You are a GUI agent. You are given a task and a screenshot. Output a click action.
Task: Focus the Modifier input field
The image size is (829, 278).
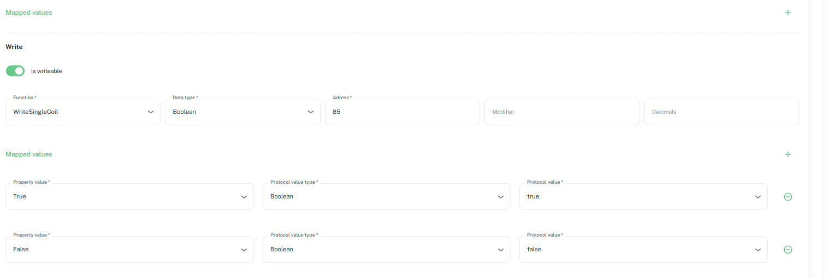(561, 112)
